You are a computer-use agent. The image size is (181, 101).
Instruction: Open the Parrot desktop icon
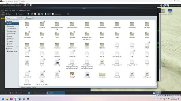click(170, 12)
